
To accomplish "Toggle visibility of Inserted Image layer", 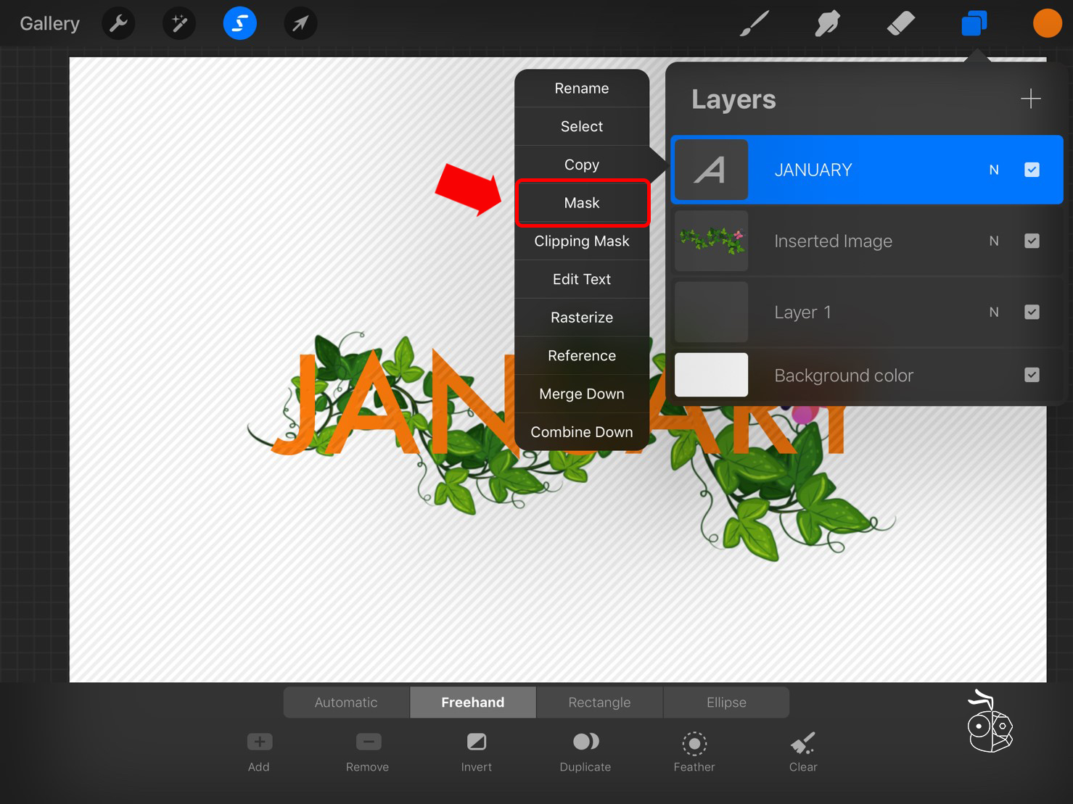I will (1032, 241).
